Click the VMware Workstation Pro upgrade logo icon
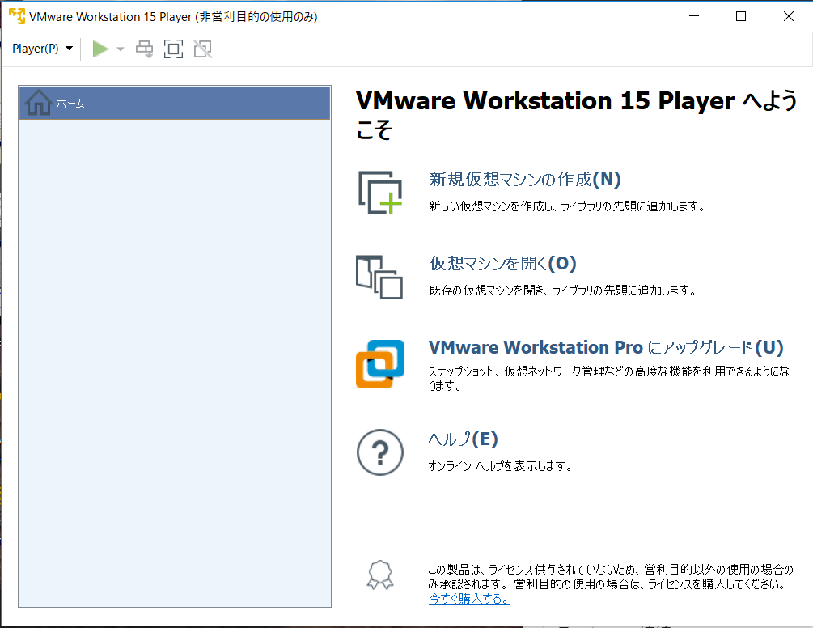 coord(379,363)
